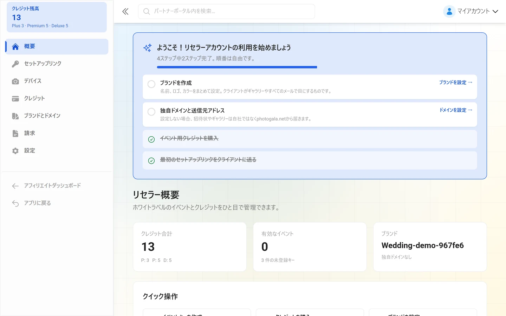
Task: Go to the クレジット page in the sidebar
Action: point(57,99)
